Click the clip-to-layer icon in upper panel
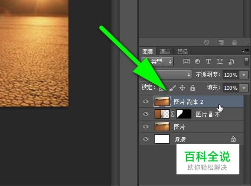Image resolution: width=251 pixels, height=186 pixels. (x=221, y=42)
